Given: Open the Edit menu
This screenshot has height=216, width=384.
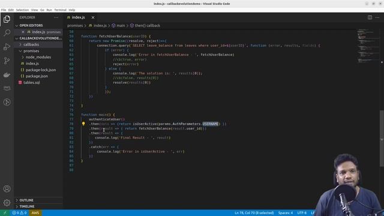Looking at the screenshot, I should (11, 10).
